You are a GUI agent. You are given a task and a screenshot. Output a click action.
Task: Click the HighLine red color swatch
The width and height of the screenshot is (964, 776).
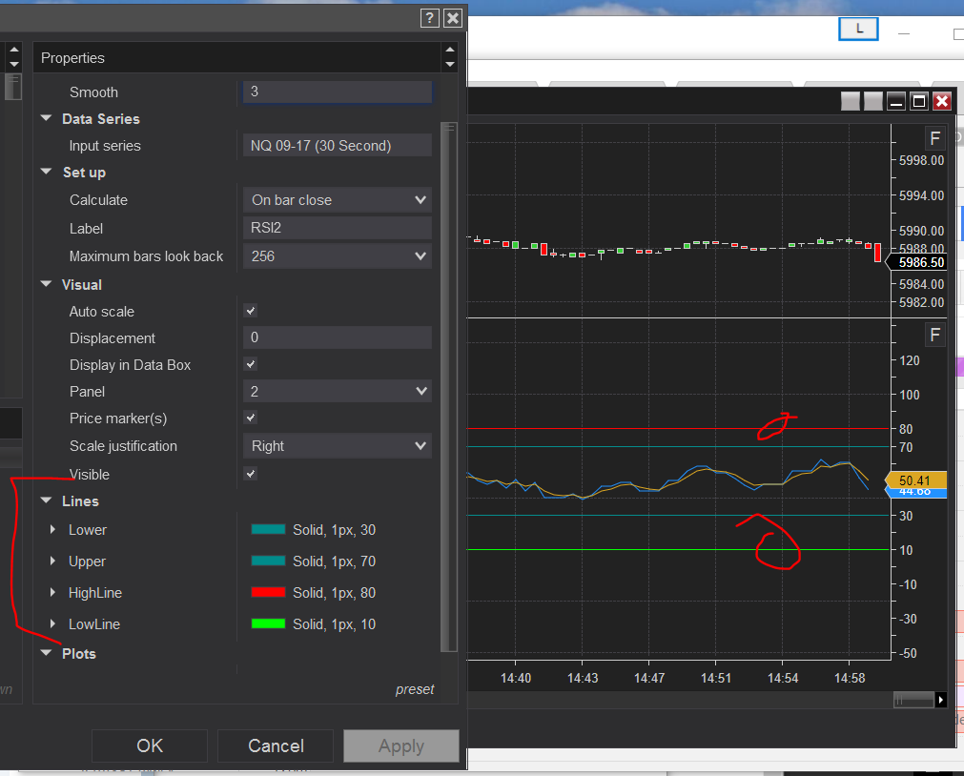268,592
